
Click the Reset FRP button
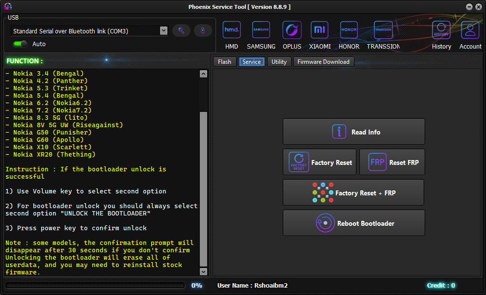click(x=392, y=162)
